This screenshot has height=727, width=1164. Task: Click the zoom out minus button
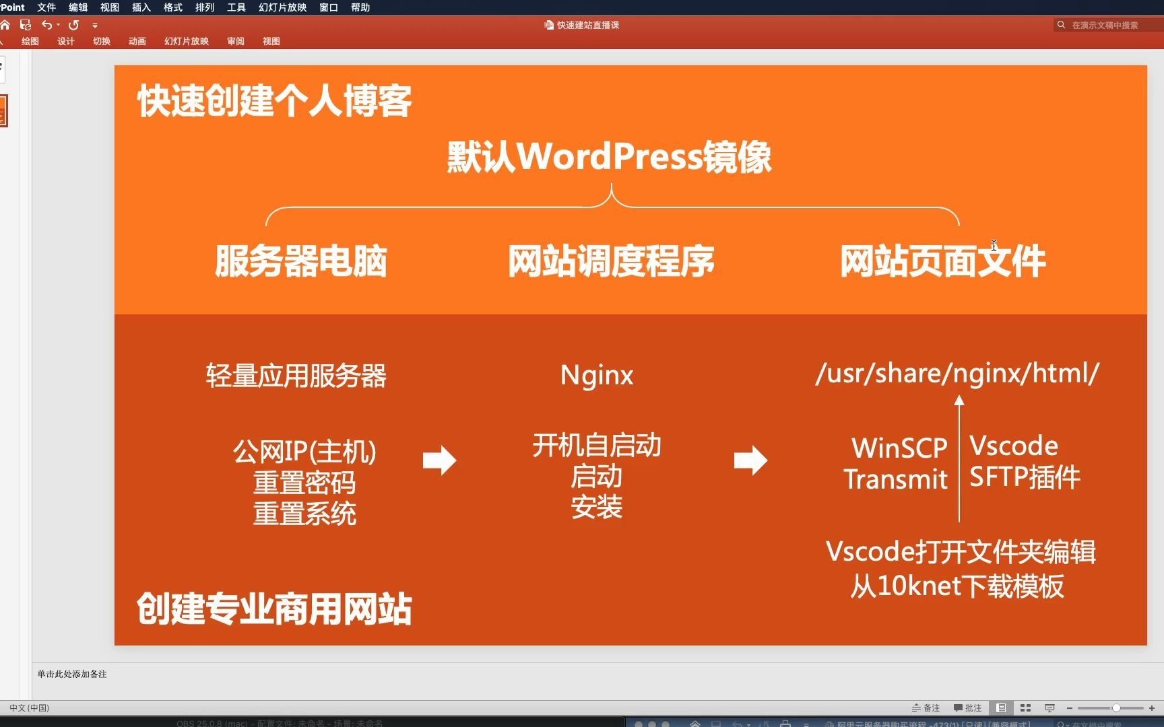coord(1070,707)
